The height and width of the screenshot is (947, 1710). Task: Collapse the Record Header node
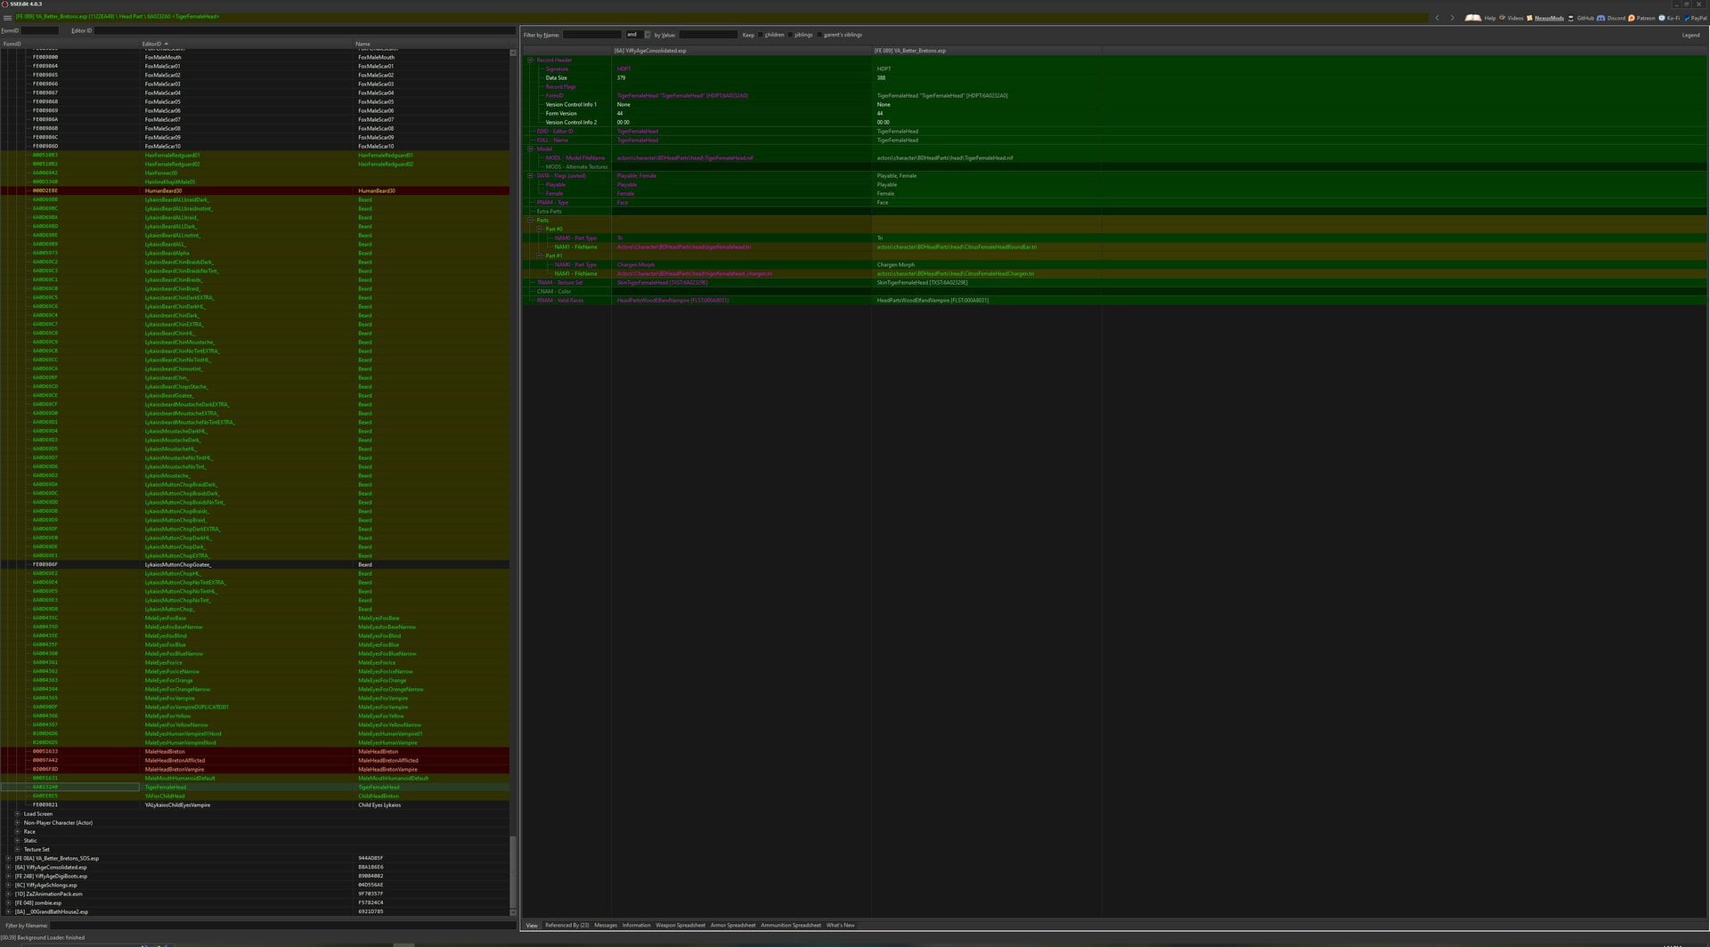point(531,60)
